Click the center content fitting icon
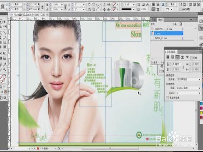The width and height of the screenshot is (203, 152). click(199, 4)
